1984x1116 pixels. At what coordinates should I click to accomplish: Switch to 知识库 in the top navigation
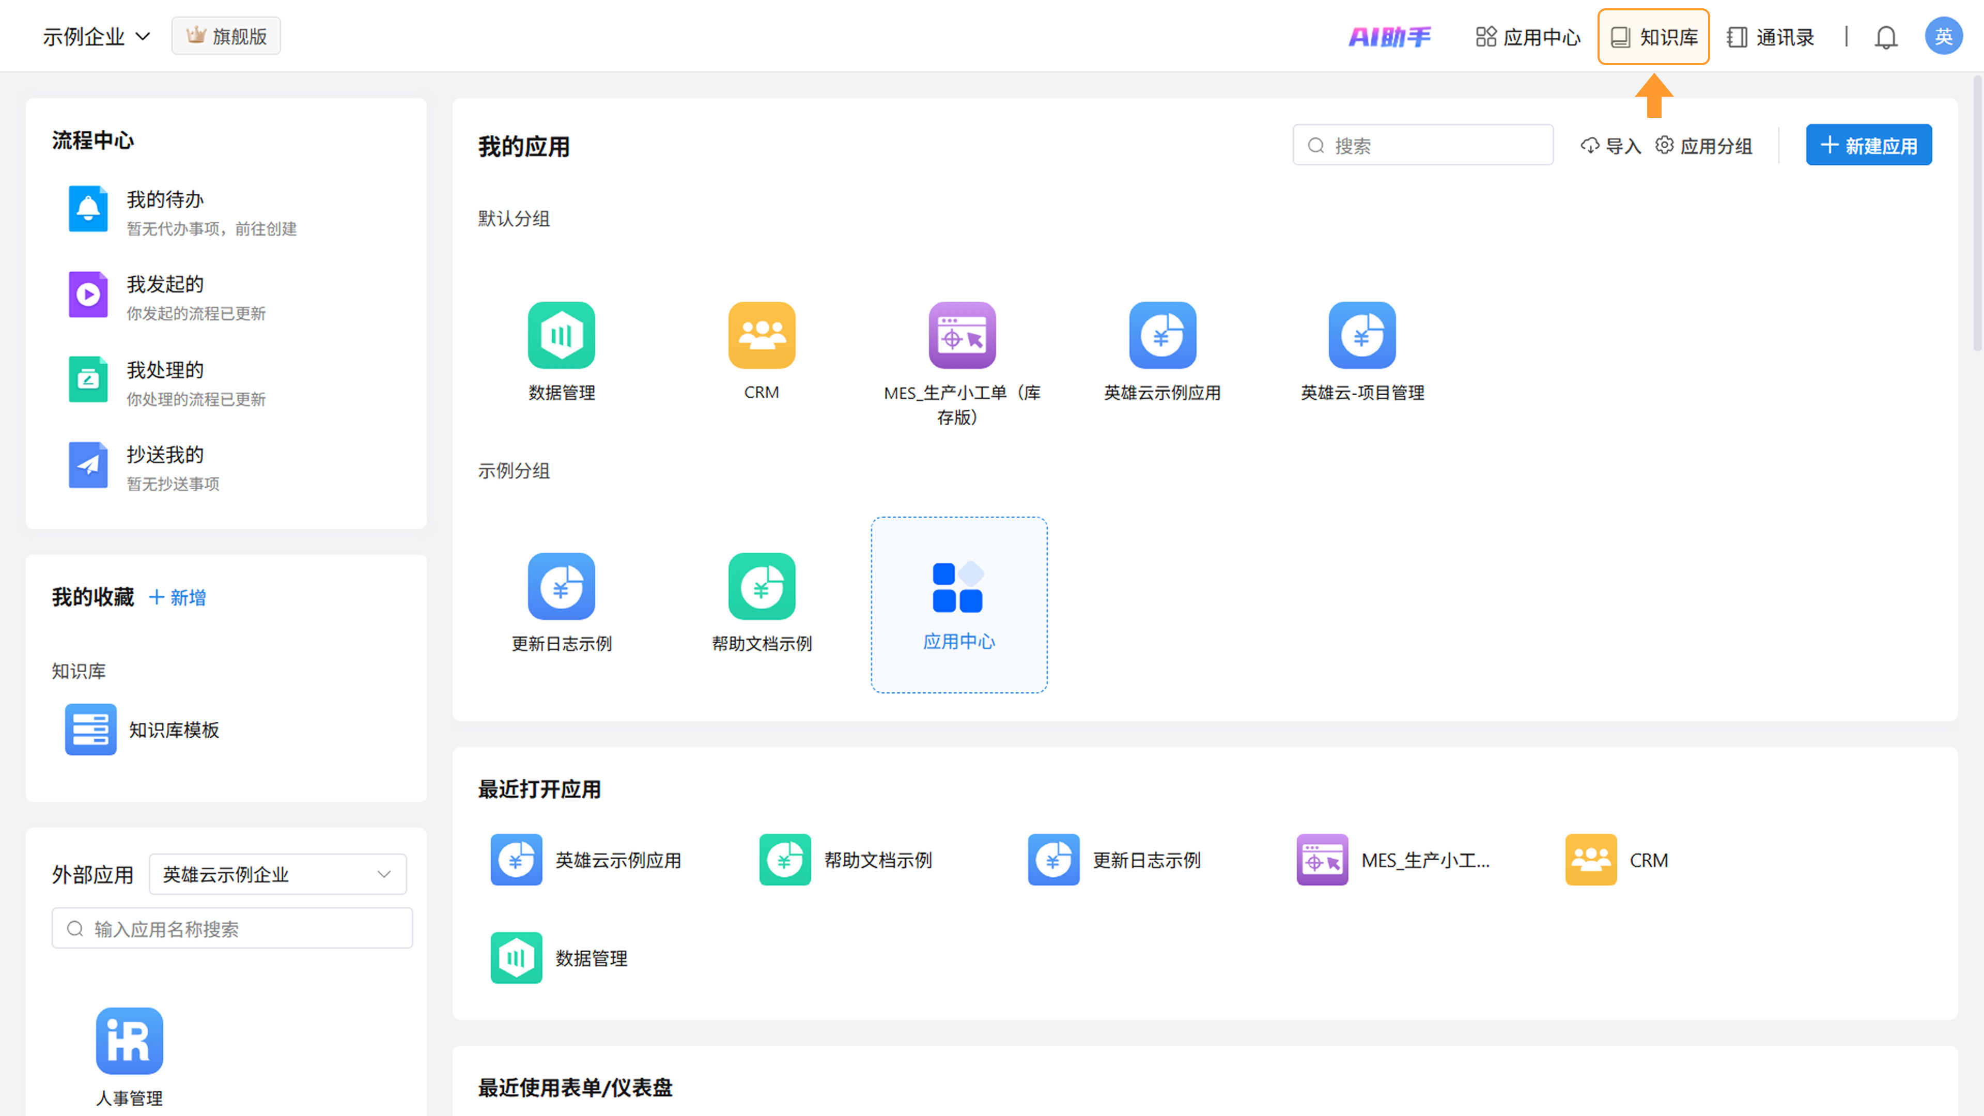(x=1653, y=37)
